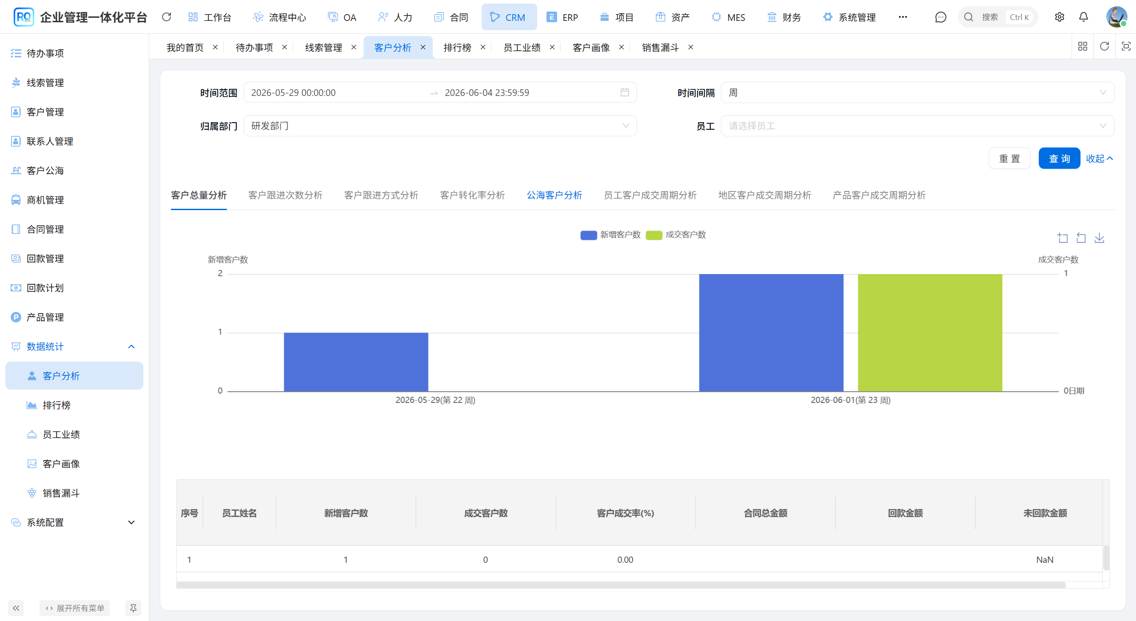Open 客户管理 in the sidebar
This screenshot has height=621, width=1136.
point(74,112)
